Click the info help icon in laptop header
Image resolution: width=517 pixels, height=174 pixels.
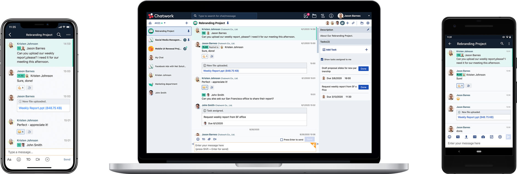(331, 16)
